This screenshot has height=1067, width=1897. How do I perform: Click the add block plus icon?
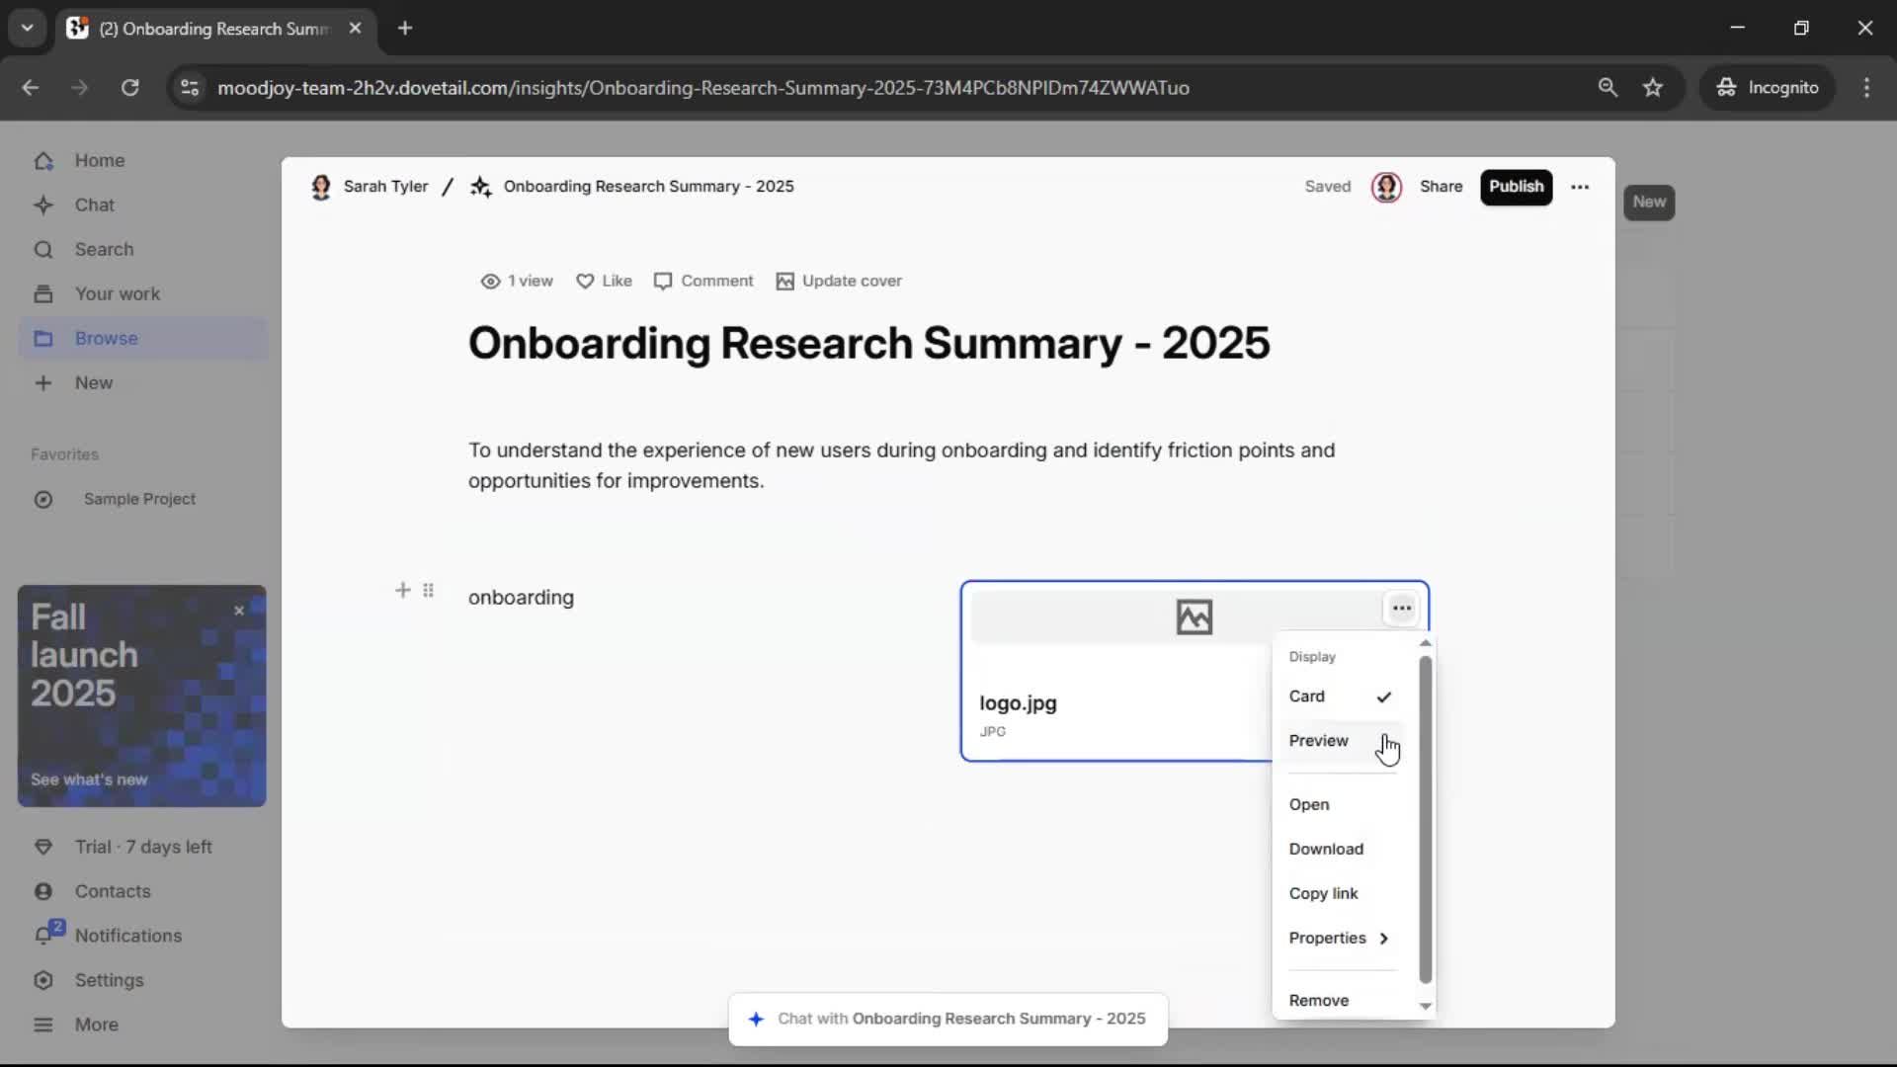click(402, 591)
